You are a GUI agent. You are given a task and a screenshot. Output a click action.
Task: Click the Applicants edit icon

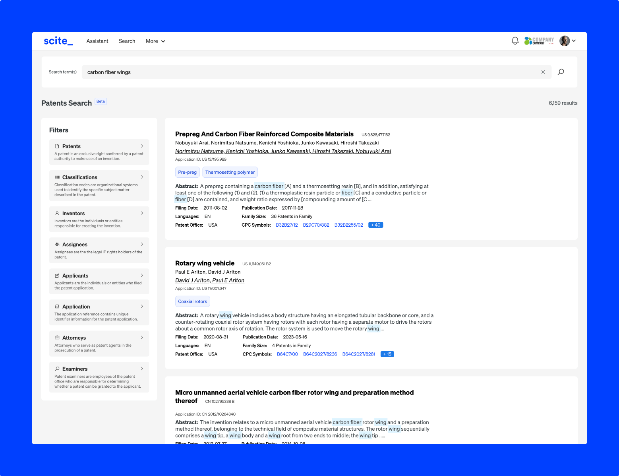[57, 275]
